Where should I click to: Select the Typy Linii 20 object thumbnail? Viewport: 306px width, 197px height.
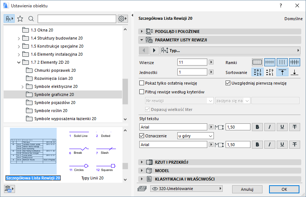pyautogui.click(x=92, y=154)
